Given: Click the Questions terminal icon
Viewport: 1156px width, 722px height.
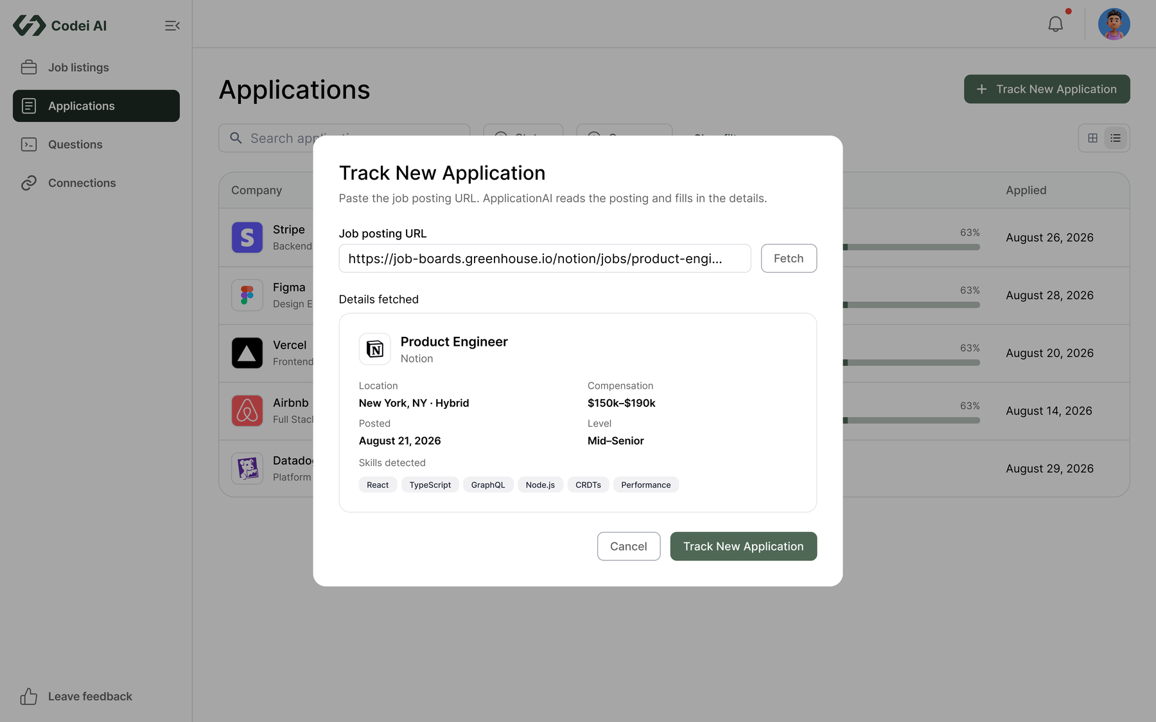Looking at the screenshot, I should tap(29, 144).
